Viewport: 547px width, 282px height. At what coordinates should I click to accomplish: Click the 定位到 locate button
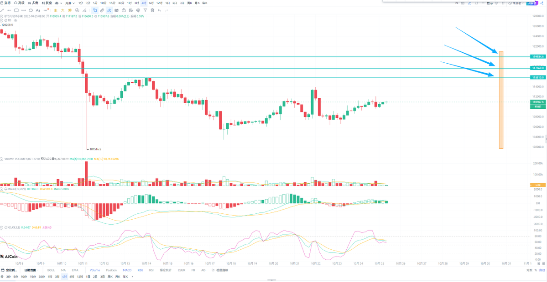(x=9, y=270)
